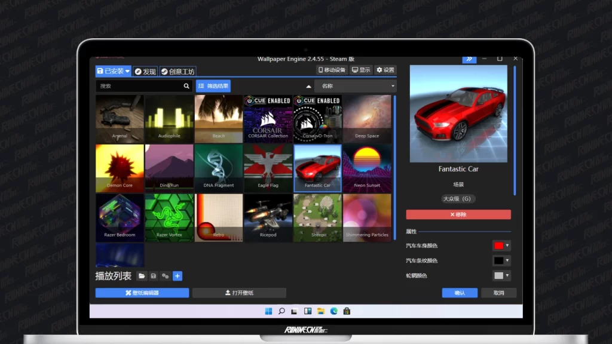The width and height of the screenshot is (612, 344).
Task: Open 设置 gear settings
Action: point(385,70)
